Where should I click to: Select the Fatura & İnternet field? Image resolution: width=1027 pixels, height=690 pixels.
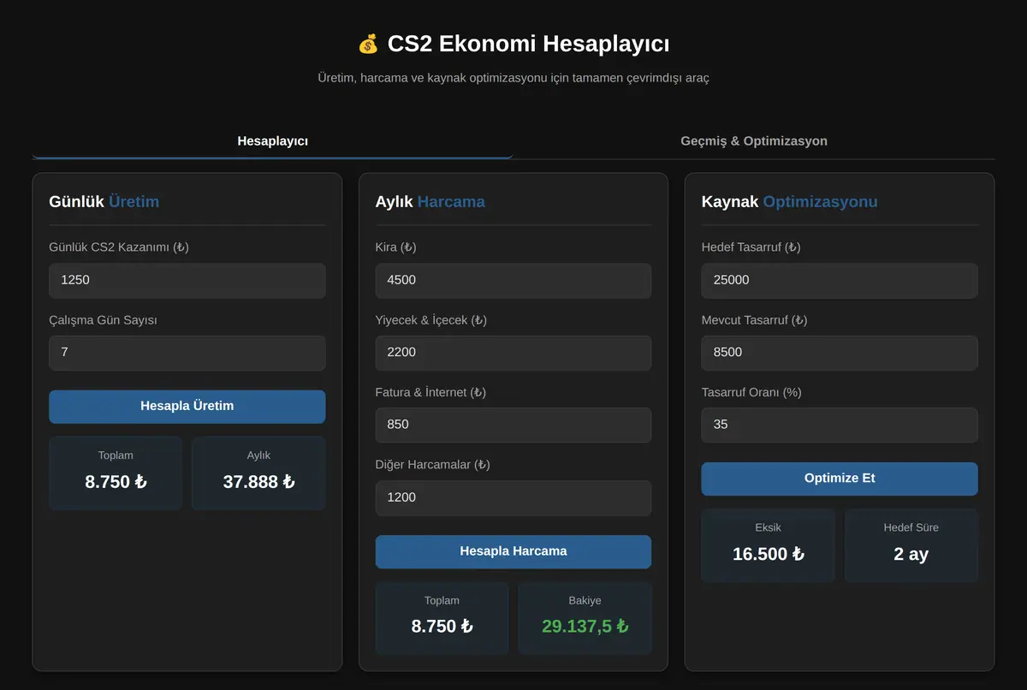(513, 425)
